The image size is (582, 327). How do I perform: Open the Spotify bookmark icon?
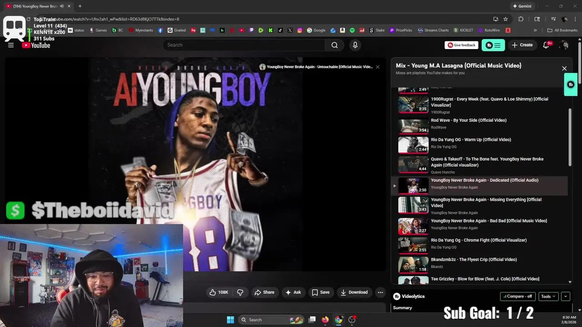coord(352,30)
